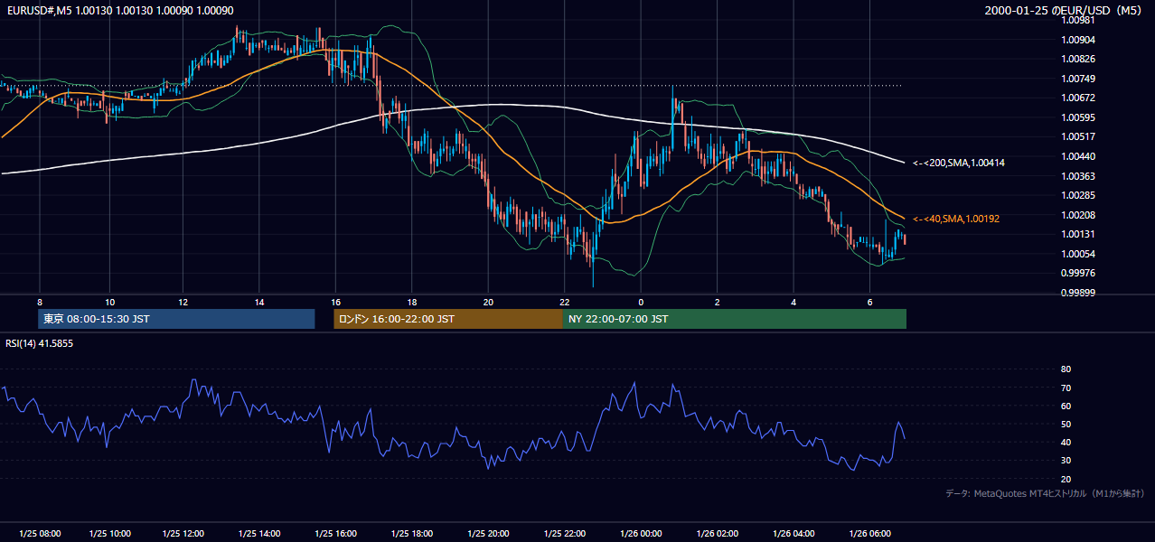Click price level 1.00672 on the axis
The height and width of the screenshot is (542, 1155).
tap(1078, 98)
